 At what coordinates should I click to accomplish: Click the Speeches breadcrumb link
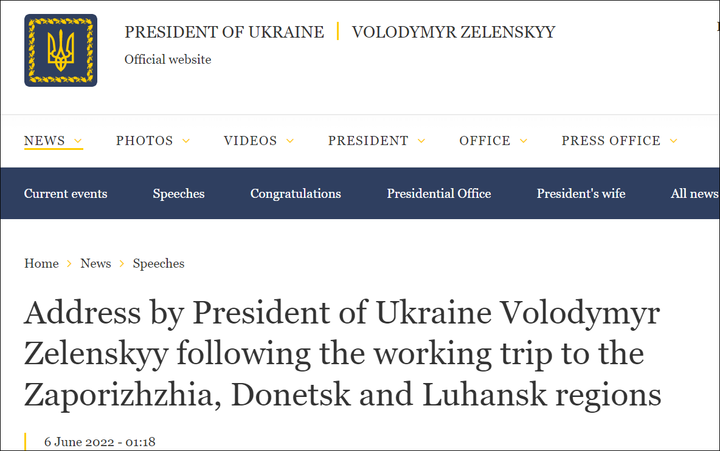pos(159,263)
